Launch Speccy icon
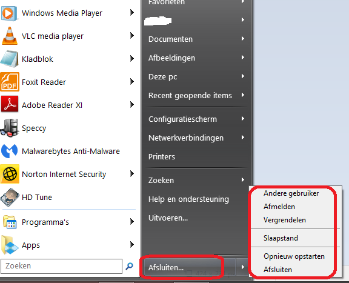The height and width of the screenshot is (283, 349). click(9, 128)
